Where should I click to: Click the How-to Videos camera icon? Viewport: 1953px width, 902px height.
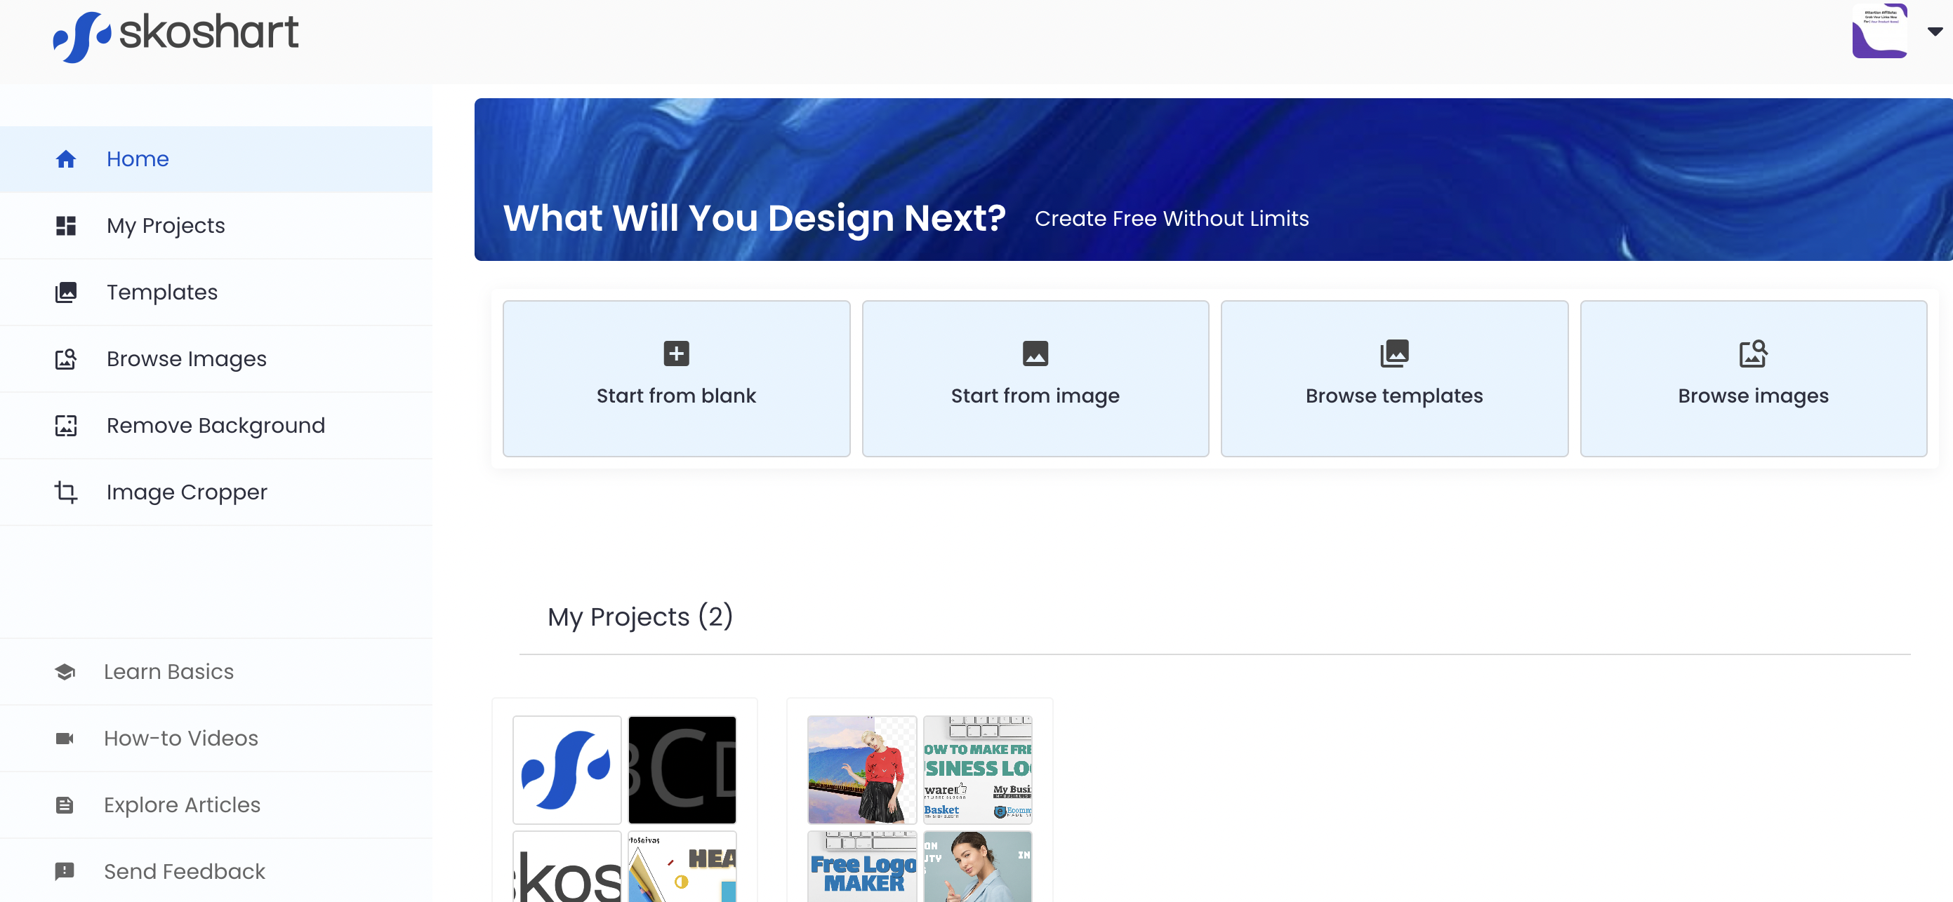[x=65, y=739]
